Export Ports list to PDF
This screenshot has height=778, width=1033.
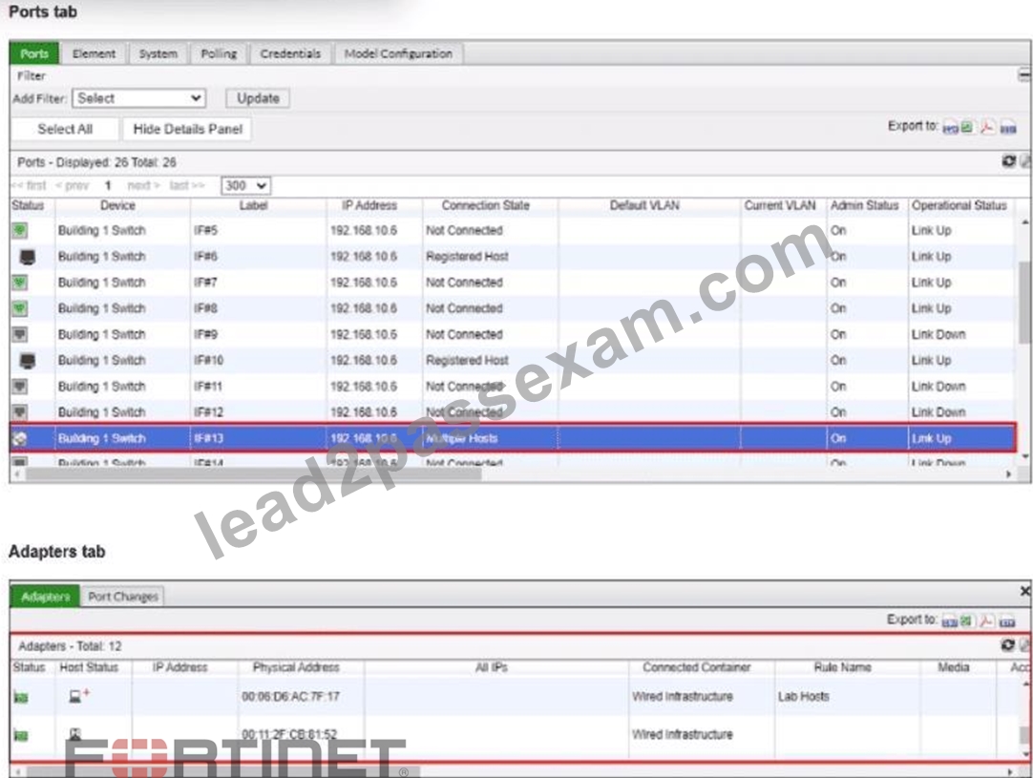coord(987,127)
